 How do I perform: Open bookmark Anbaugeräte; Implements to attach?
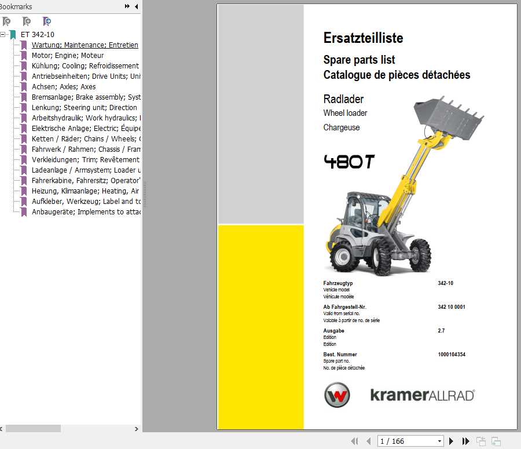click(x=86, y=211)
